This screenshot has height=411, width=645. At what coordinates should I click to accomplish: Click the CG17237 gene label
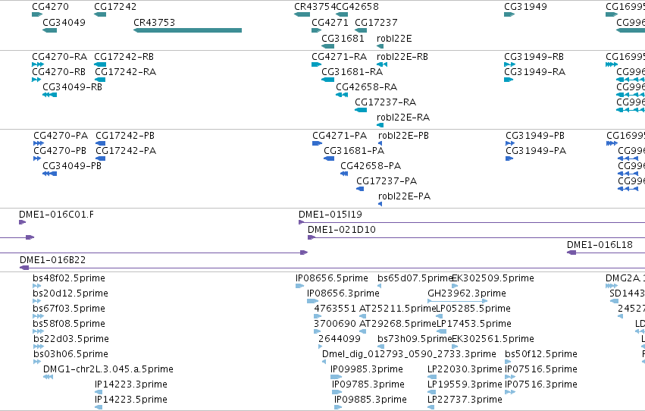tap(376, 23)
